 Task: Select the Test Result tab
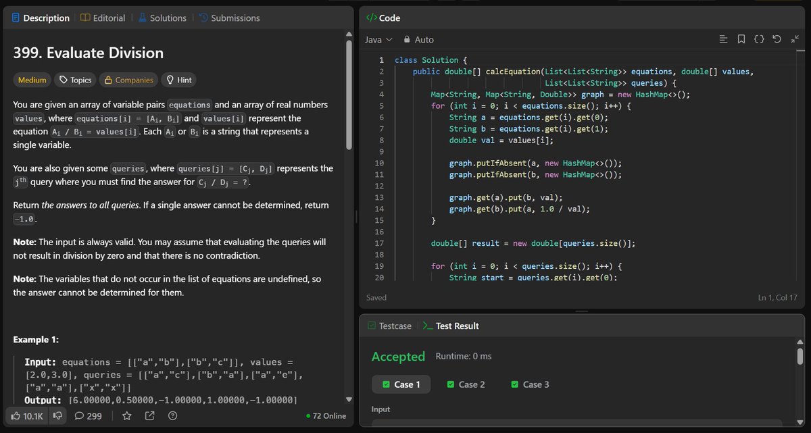(x=451, y=326)
